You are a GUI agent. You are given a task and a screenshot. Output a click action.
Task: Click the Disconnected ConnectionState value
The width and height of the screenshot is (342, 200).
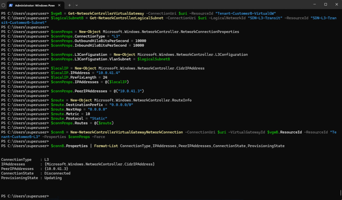pyautogui.click(x=57, y=173)
